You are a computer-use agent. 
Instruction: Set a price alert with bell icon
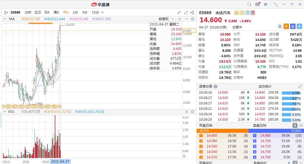click(280, 26)
